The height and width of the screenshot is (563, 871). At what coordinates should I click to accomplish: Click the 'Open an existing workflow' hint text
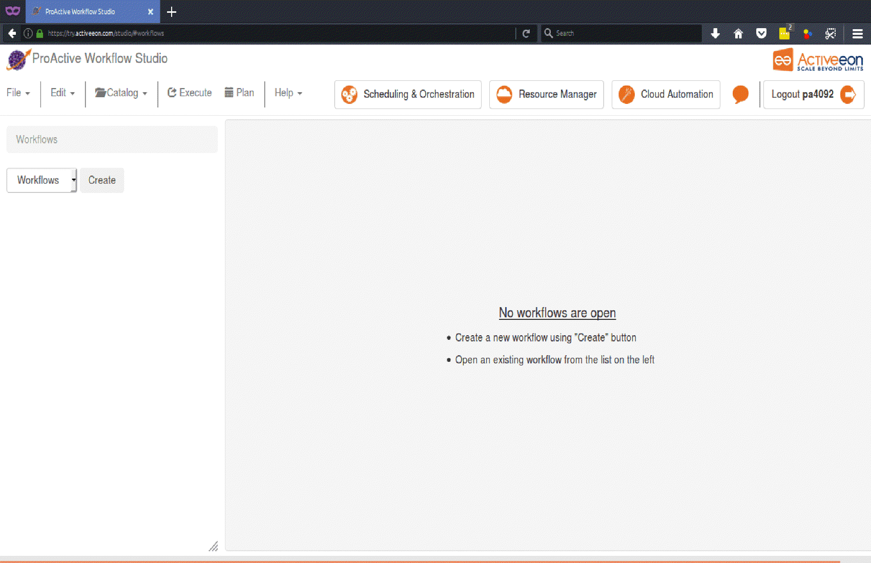coord(555,360)
